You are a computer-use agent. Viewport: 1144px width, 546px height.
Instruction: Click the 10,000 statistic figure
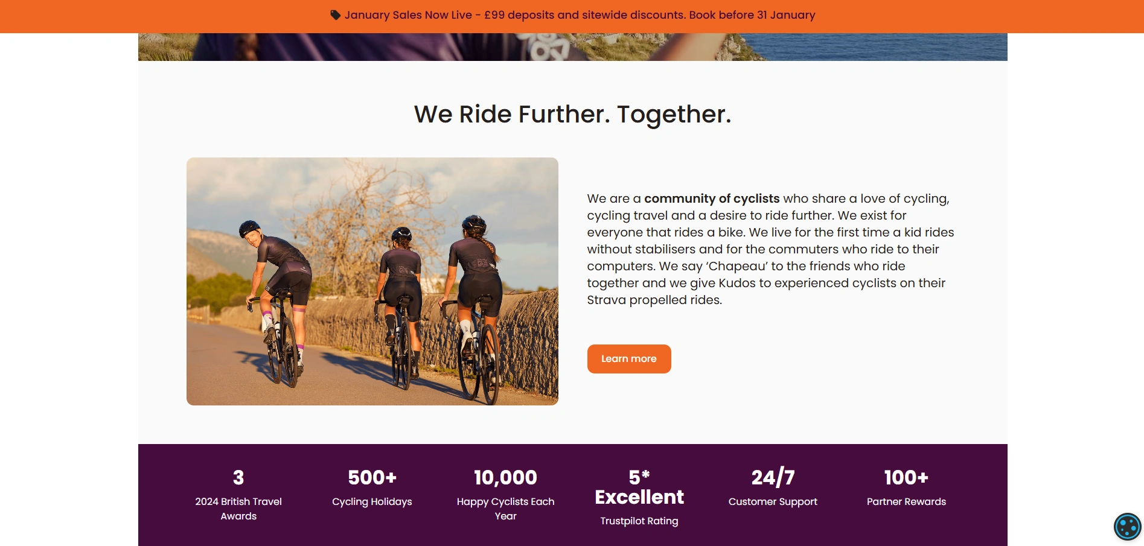coord(505,477)
